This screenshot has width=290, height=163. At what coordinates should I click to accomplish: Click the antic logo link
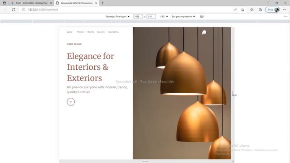click(70, 32)
